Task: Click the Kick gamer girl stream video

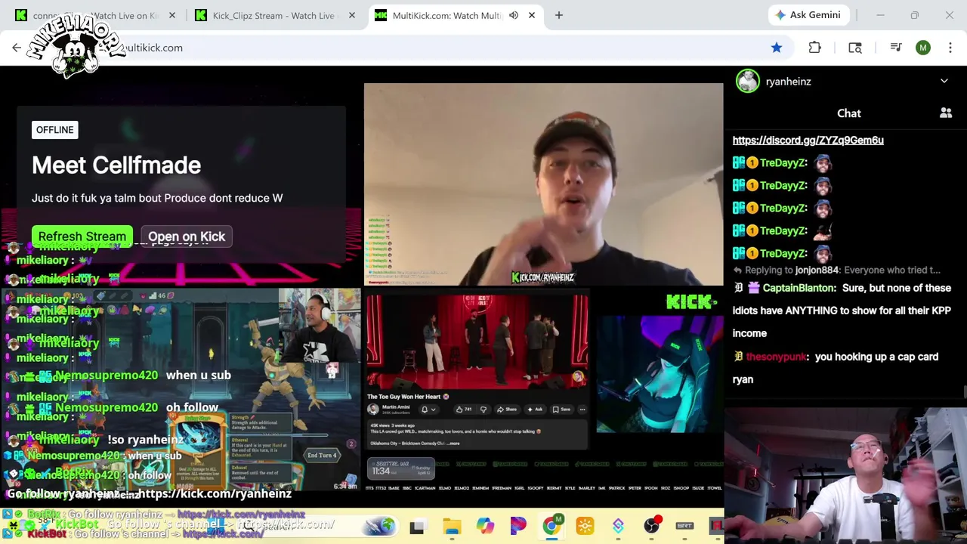Action: coord(660,375)
